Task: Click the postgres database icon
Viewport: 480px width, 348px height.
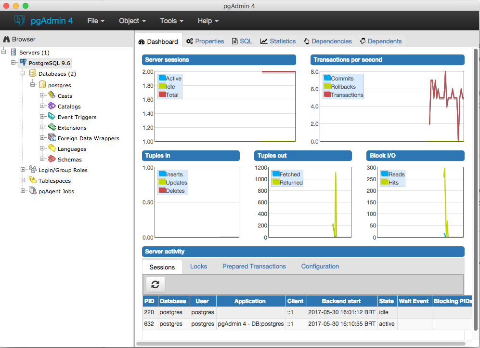Action: [42, 84]
